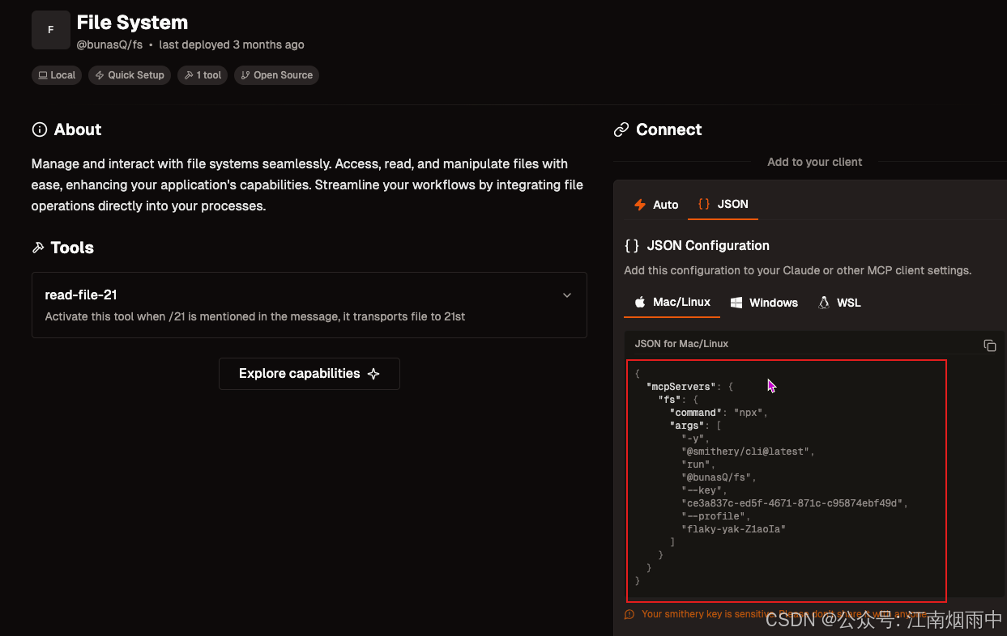This screenshot has width=1007, height=636.
Task: Click the "--profile" argument in JSON
Action: 714,516
